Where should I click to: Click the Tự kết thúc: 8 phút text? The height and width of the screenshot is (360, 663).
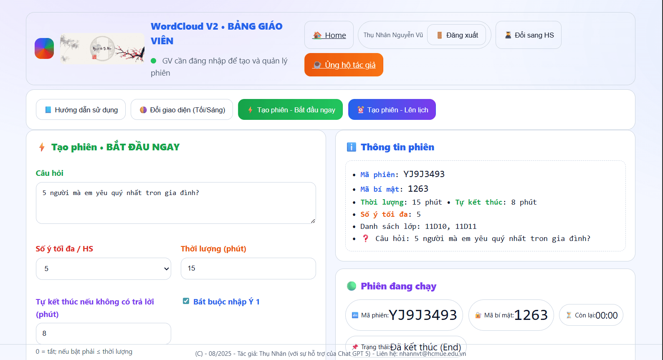(496, 202)
